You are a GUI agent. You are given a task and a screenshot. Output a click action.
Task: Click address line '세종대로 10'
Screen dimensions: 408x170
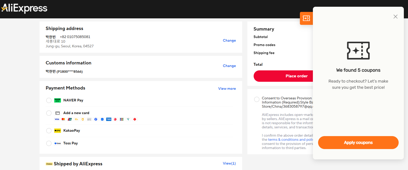point(56,41)
